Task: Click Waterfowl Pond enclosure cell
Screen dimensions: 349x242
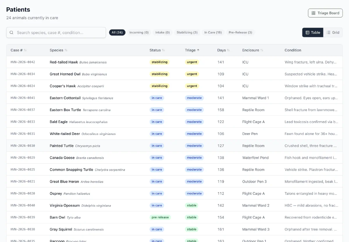Action: point(255,158)
